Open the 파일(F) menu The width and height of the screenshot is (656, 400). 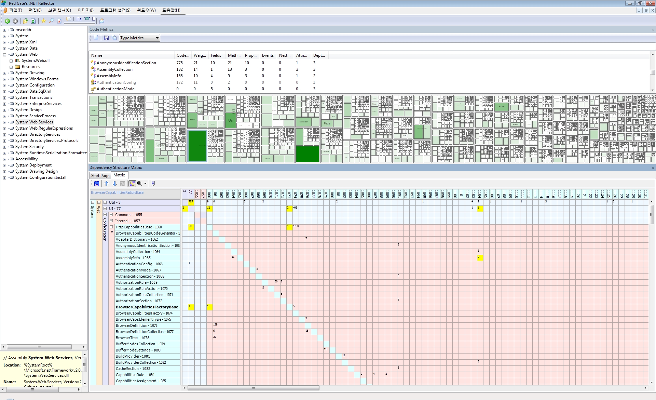coord(15,11)
